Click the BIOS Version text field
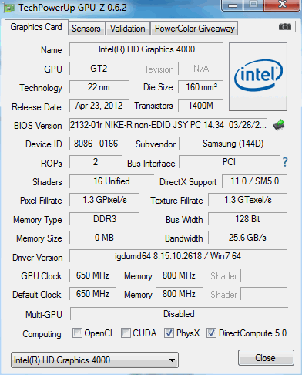 click(168, 125)
